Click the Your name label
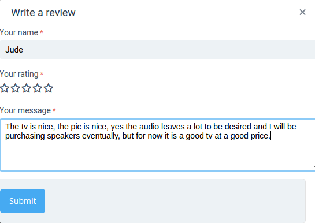 19,32
